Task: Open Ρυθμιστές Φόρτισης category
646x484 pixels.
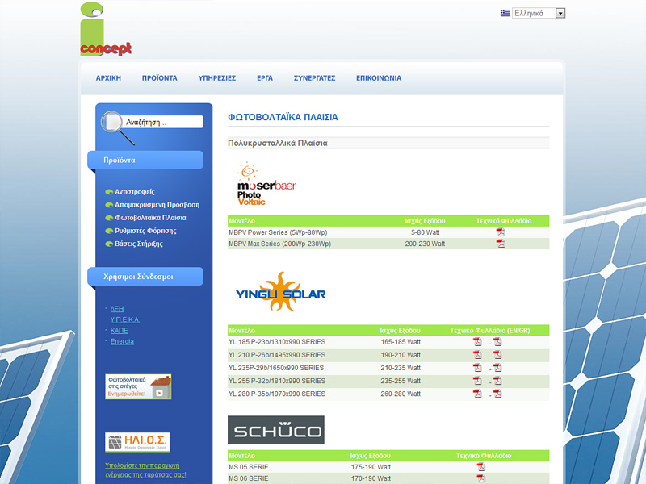Action: pyautogui.click(x=145, y=231)
